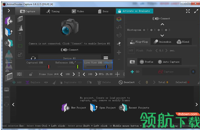The image size is (200, 130).
Task: Click the padlock icon beside Frame Size
Action: [31, 74]
